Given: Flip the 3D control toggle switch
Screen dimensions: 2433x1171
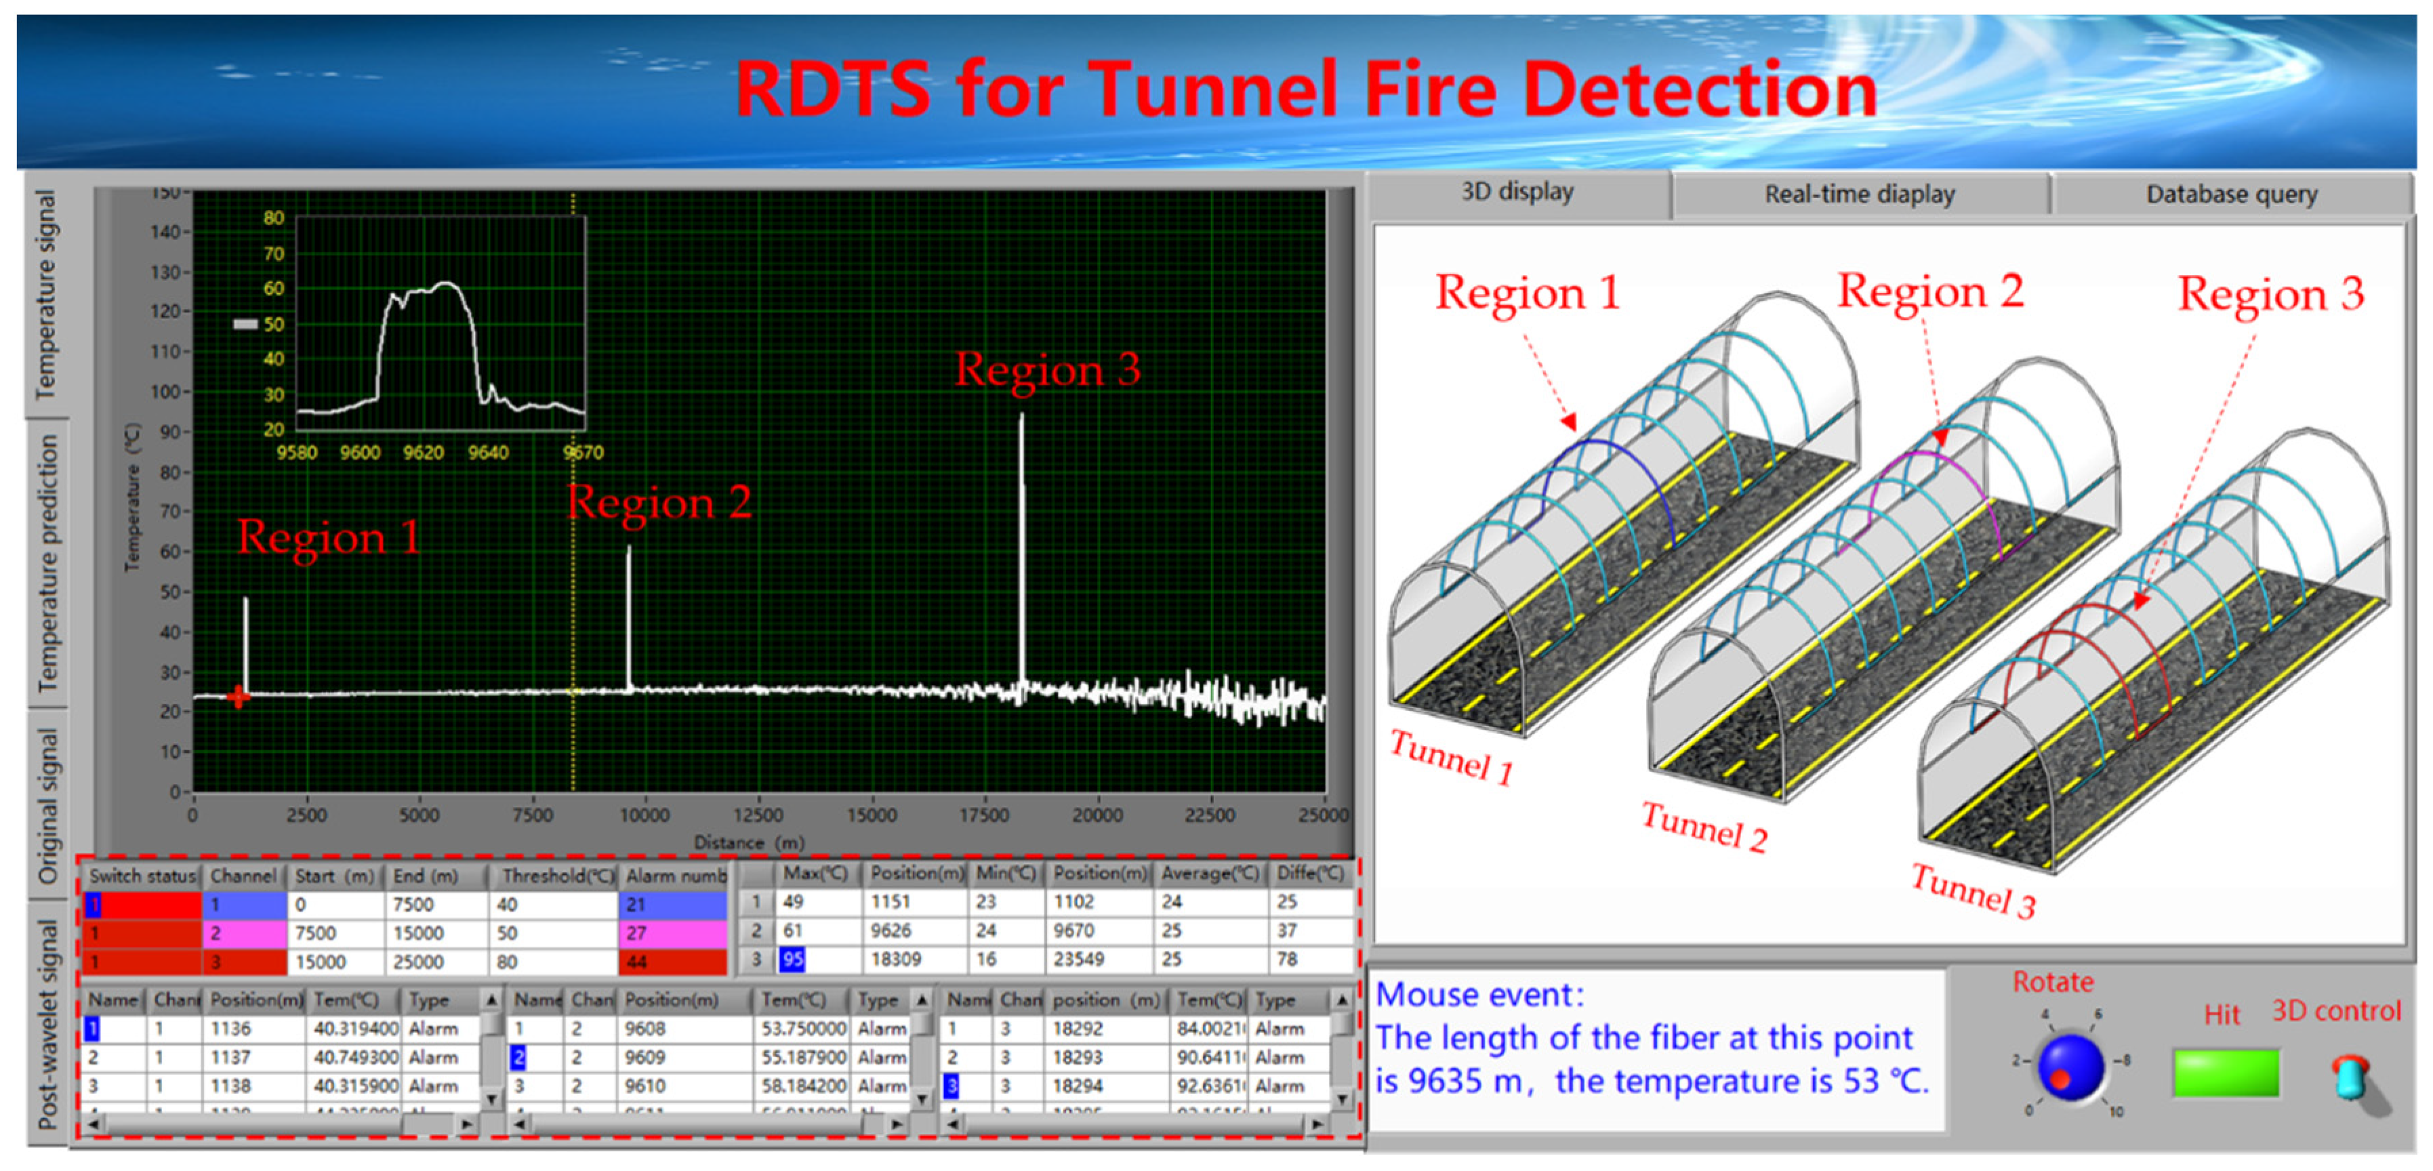Looking at the screenshot, I should coord(2352,1078).
